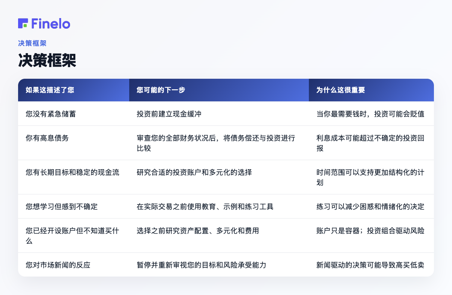This screenshot has width=452, height=295.
Task: Click the 您可能的下一步 column header
Action: [219, 90]
